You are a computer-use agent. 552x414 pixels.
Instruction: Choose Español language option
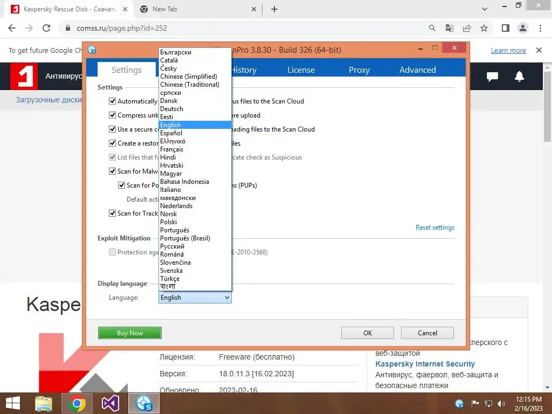[195, 133]
